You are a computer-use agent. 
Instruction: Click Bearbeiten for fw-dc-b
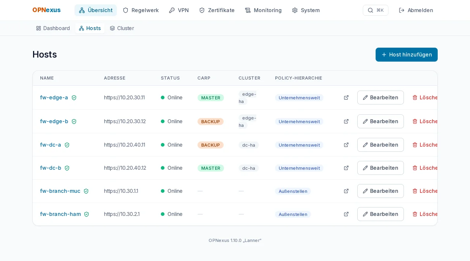(x=380, y=168)
